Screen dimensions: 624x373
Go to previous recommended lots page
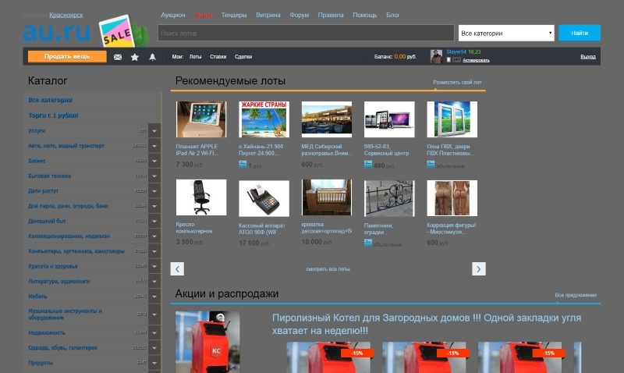(x=177, y=268)
